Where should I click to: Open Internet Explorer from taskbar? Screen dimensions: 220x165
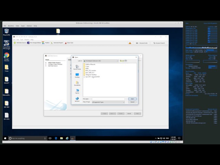pyautogui.click(x=67, y=138)
